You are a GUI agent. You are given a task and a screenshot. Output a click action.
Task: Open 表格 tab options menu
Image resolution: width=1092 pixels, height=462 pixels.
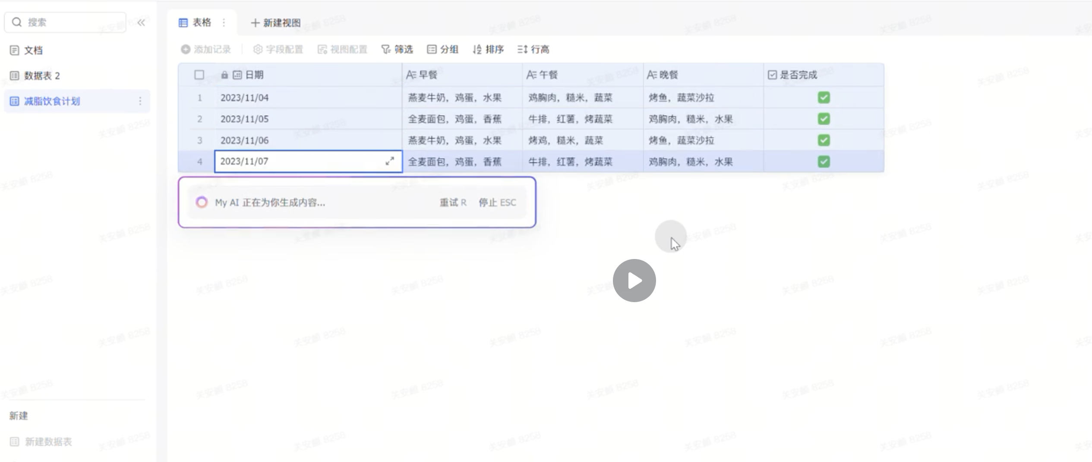pos(224,22)
